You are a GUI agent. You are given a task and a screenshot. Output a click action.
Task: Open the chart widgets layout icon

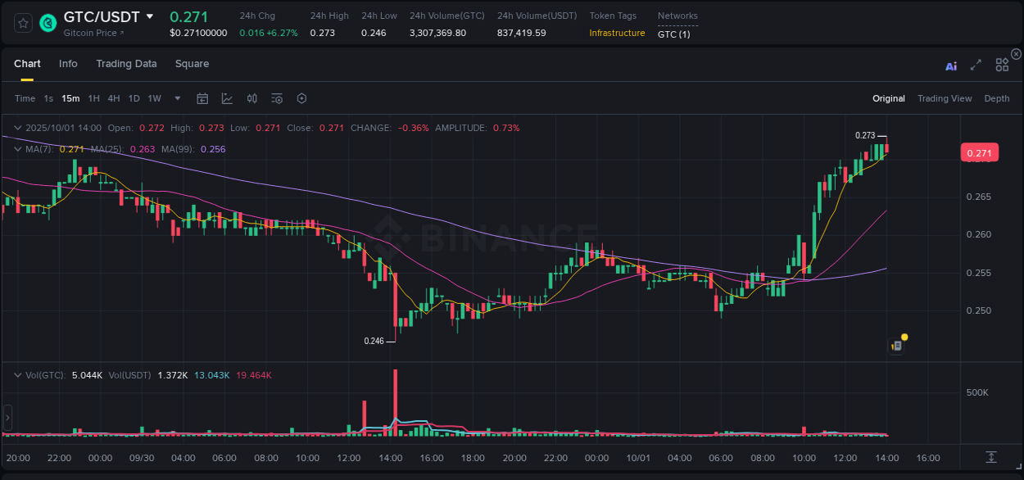pyautogui.click(x=1002, y=64)
